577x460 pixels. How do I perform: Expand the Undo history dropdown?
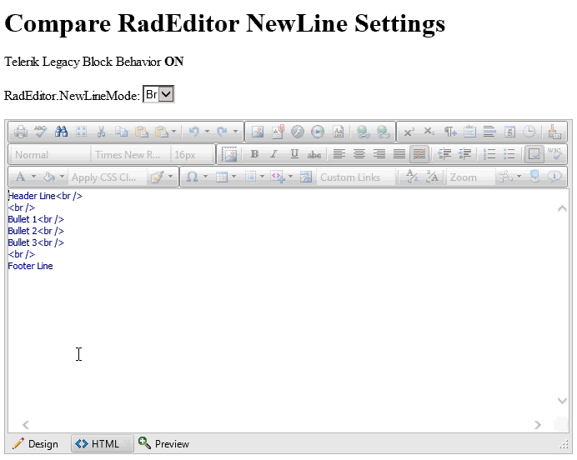pos(207,132)
